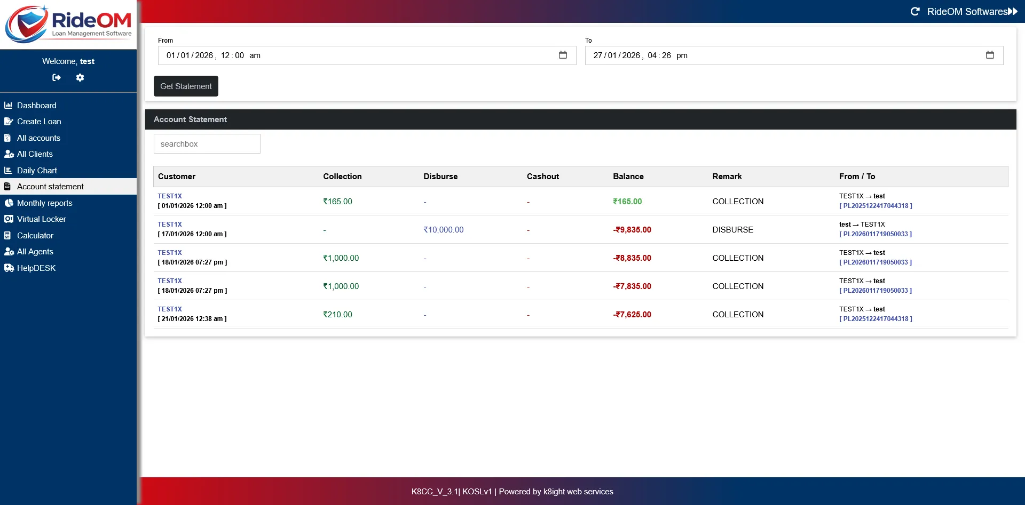Image resolution: width=1025 pixels, height=505 pixels.
Task: Click TEST1X customer link in disburse row
Action: (x=170, y=225)
